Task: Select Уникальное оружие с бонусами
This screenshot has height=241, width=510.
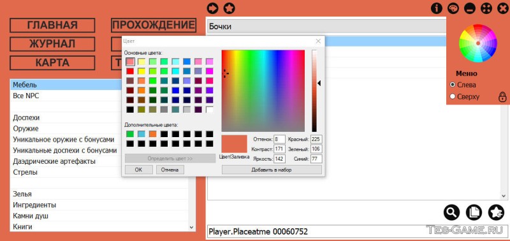Action: point(66,140)
